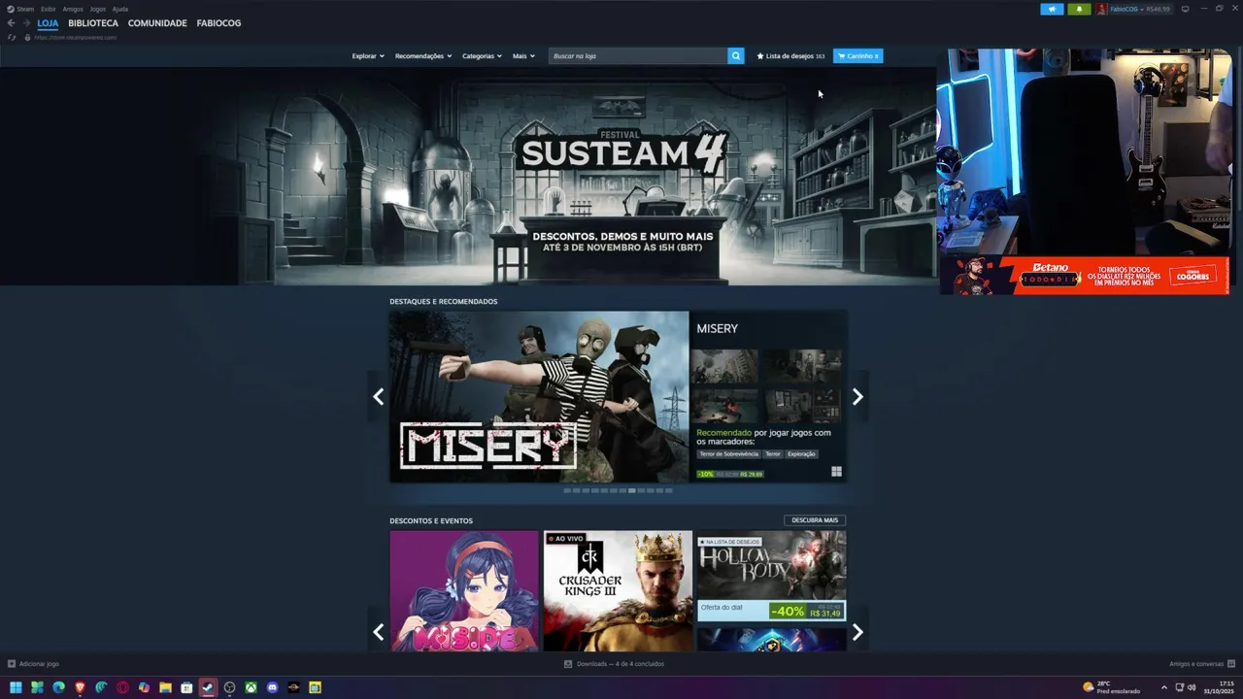Open the FABIOCOG profile tab

point(218,23)
